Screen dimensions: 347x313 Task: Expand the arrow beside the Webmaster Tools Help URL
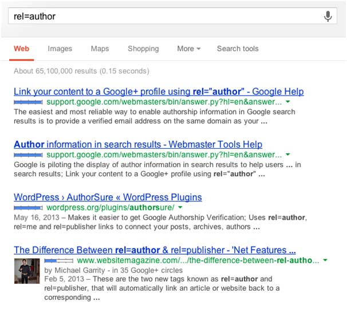pyautogui.click(x=288, y=154)
